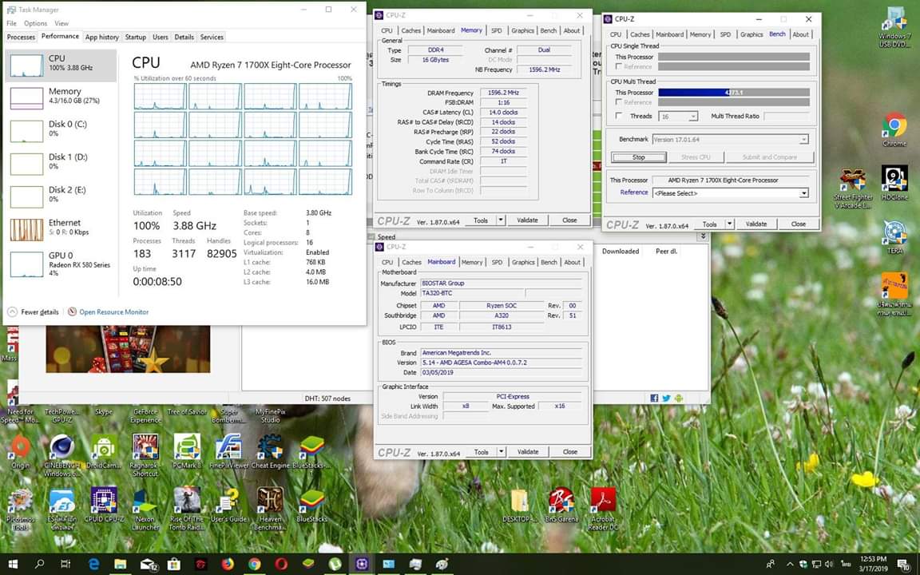The height and width of the screenshot is (575, 920).
Task: Select the PCMark 8 desktop icon
Action: point(187,451)
